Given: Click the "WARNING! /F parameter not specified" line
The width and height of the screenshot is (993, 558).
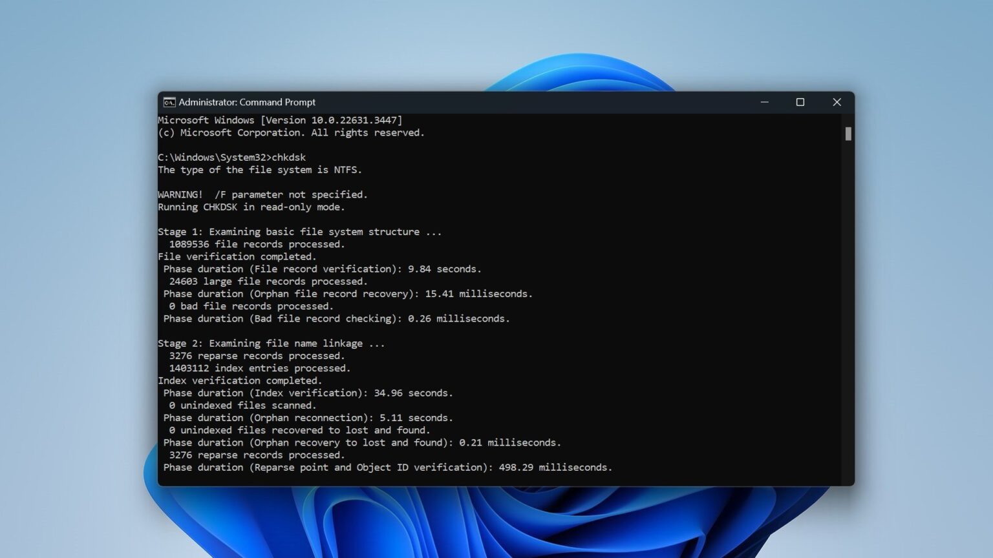Looking at the screenshot, I should (262, 194).
